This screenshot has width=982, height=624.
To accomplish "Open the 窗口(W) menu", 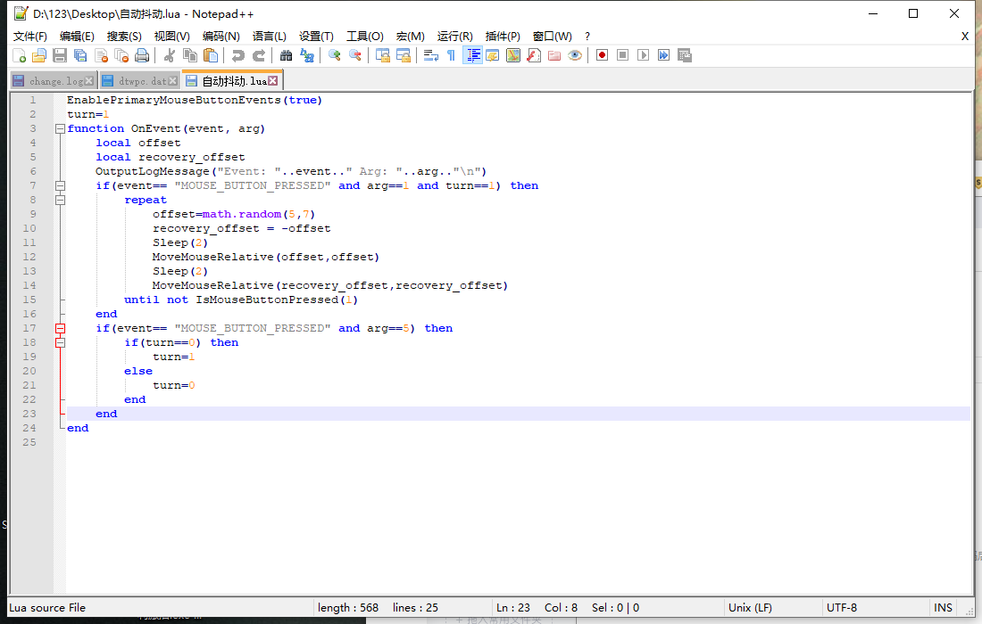I will tap(552, 37).
